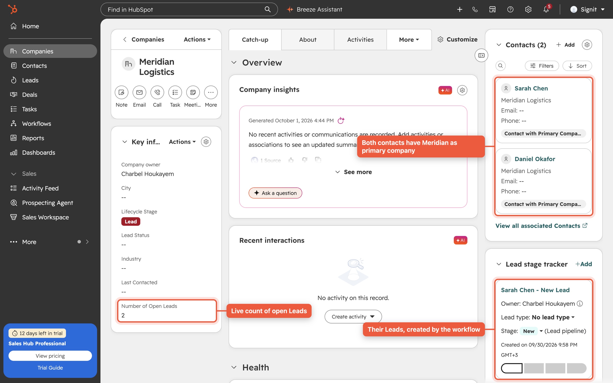Open Key info Actions dropdown
This screenshot has width=613, height=383.
[x=182, y=142]
